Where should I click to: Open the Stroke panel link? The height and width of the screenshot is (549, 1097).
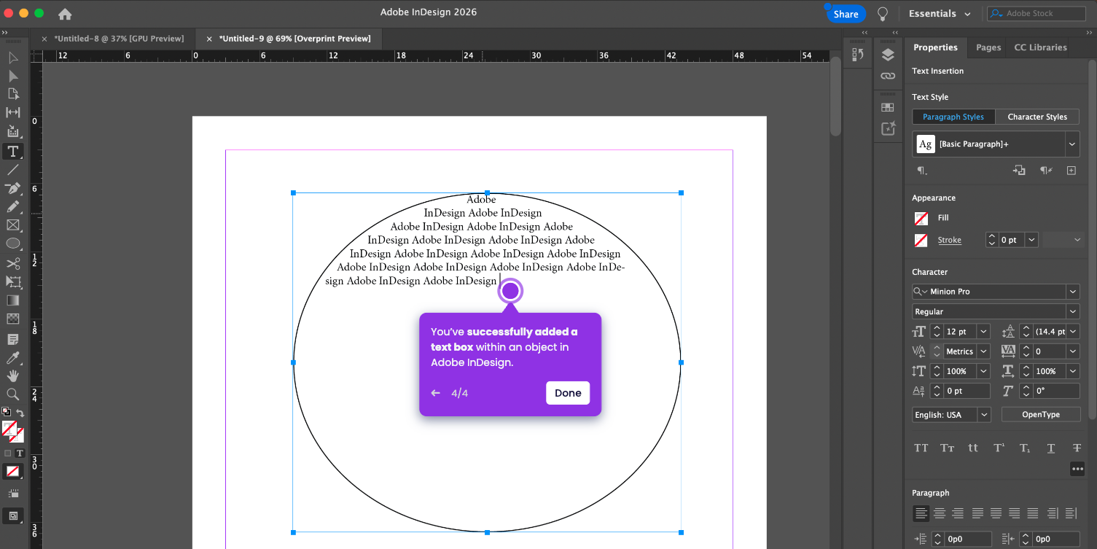point(949,240)
